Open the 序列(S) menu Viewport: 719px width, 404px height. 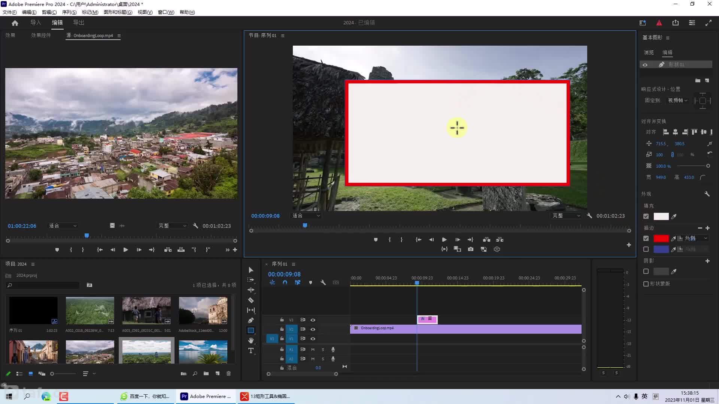(69, 12)
